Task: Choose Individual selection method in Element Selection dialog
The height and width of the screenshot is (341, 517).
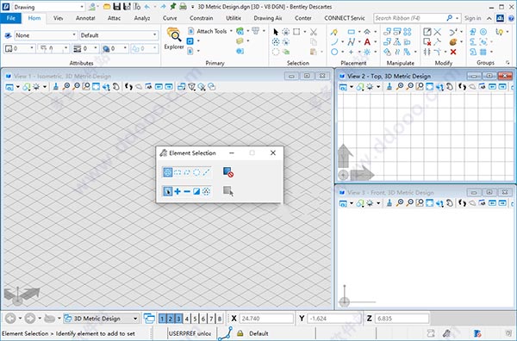Action: coord(168,172)
